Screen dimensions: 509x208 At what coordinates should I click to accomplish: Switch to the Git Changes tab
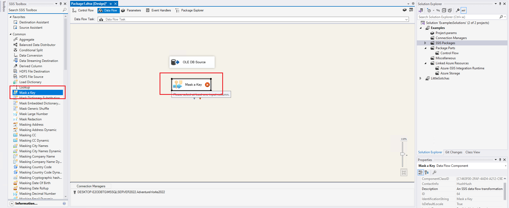(x=454, y=152)
